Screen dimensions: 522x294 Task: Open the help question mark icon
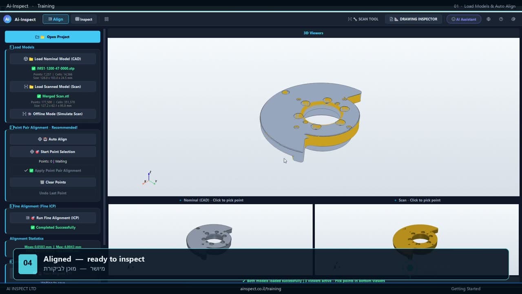coord(501,19)
